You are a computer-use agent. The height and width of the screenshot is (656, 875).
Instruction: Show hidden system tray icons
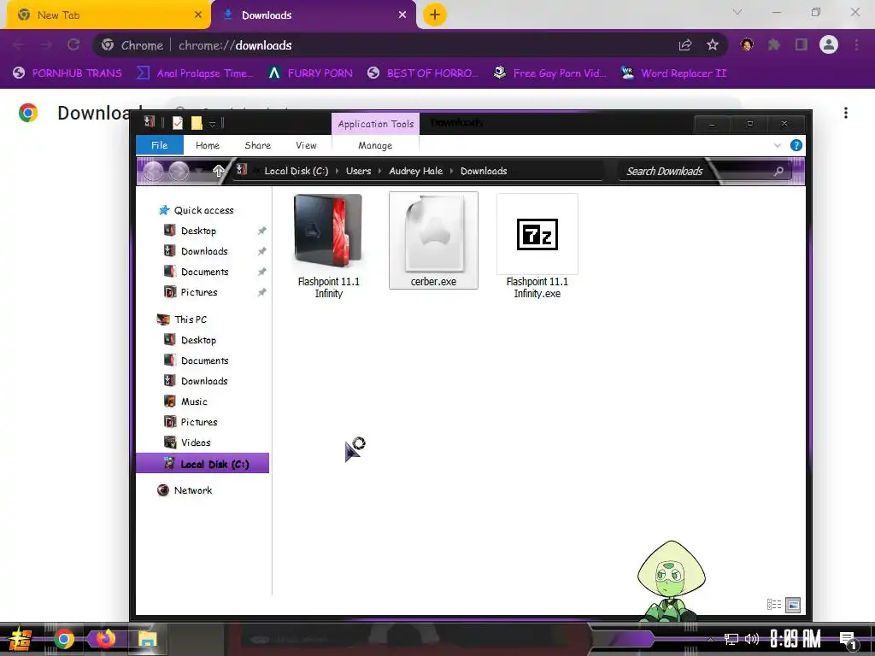coord(710,639)
